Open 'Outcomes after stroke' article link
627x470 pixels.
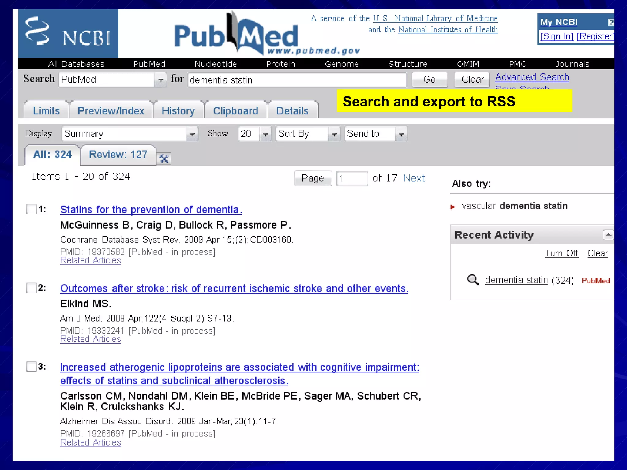pos(234,288)
